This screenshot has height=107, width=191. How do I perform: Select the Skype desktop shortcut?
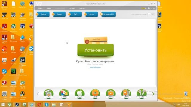(4, 73)
